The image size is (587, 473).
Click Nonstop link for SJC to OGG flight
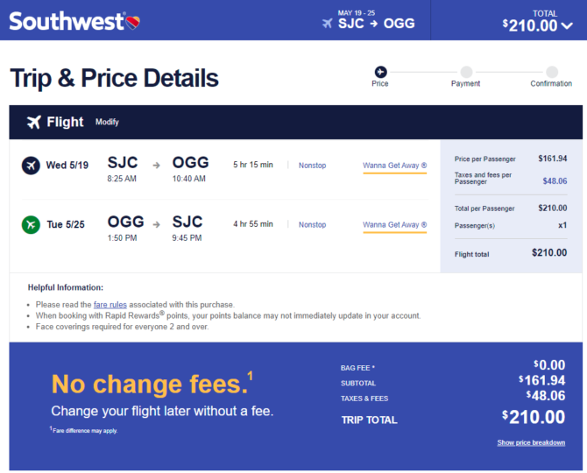[x=312, y=166]
